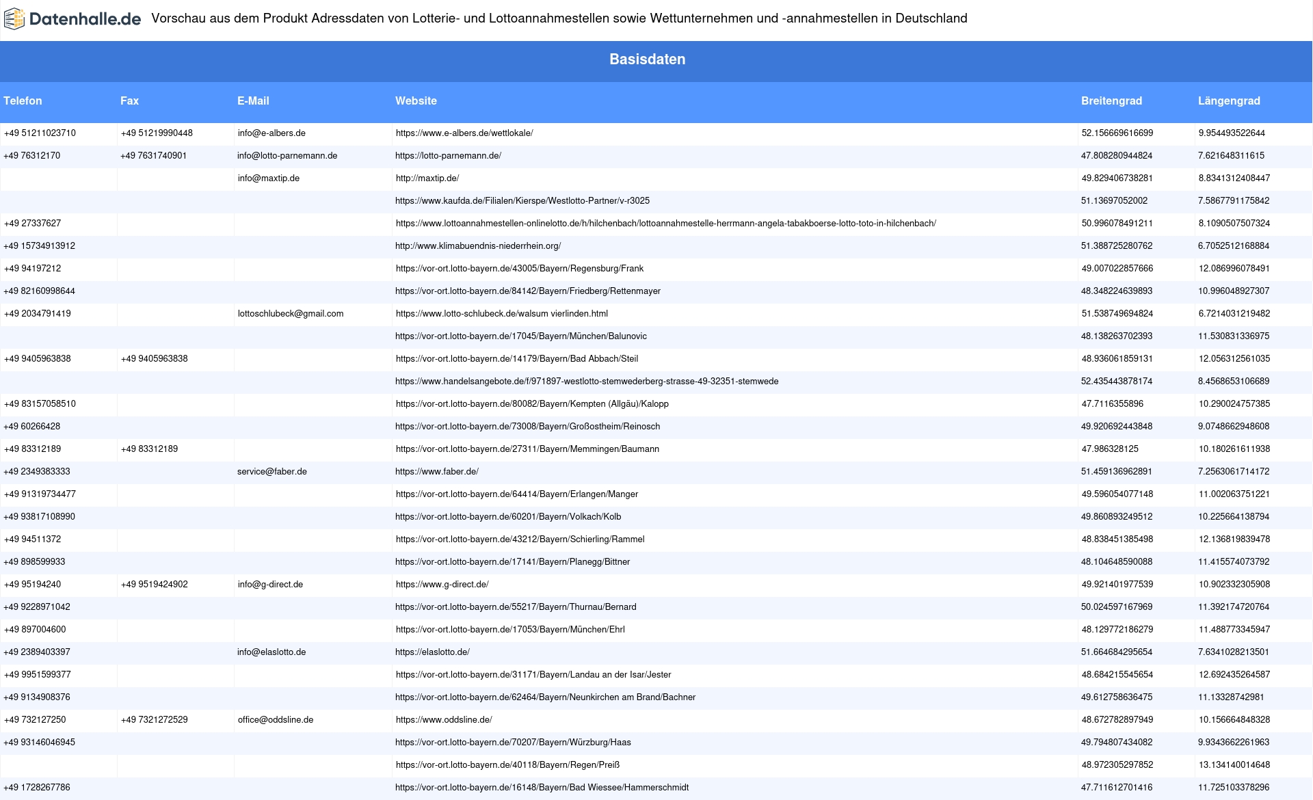Open the https://www.oddsline.de/ link
The width and height of the screenshot is (1313, 800).
coord(444,720)
